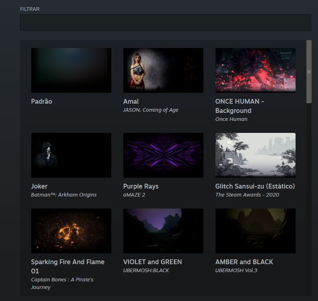Click the VIOLET and GREEN title
This screenshot has width=318, height=301.
point(152,262)
